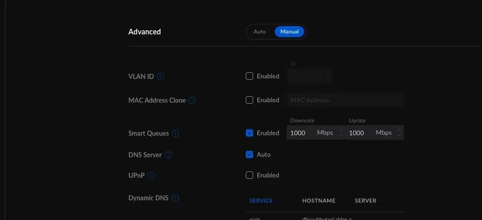Sort Dynamic DNS by Service column

coord(261,201)
